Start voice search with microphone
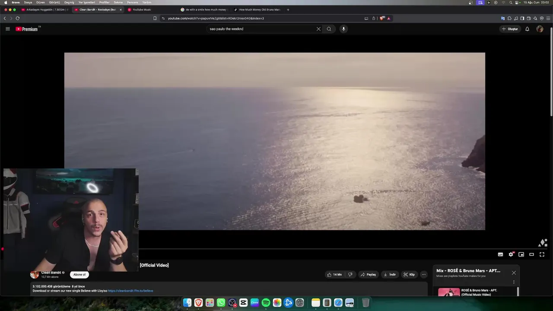Viewport: 553px width, 311px height. coord(343,29)
